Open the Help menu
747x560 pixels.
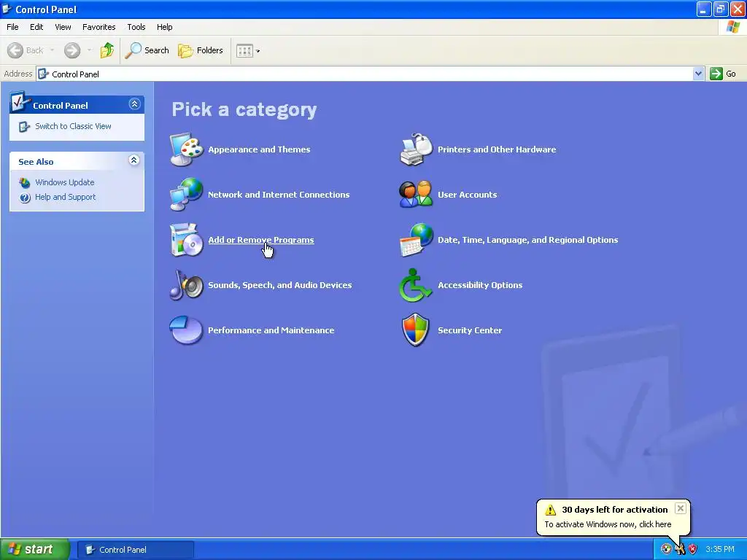click(x=165, y=27)
